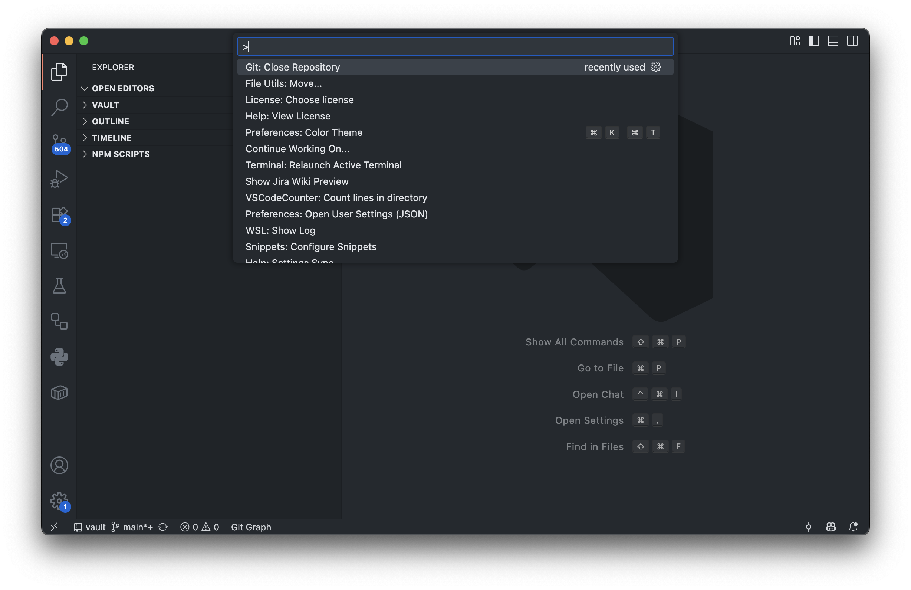Click Git Graph in status bar
The image size is (911, 590).
click(x=251, y=527)
